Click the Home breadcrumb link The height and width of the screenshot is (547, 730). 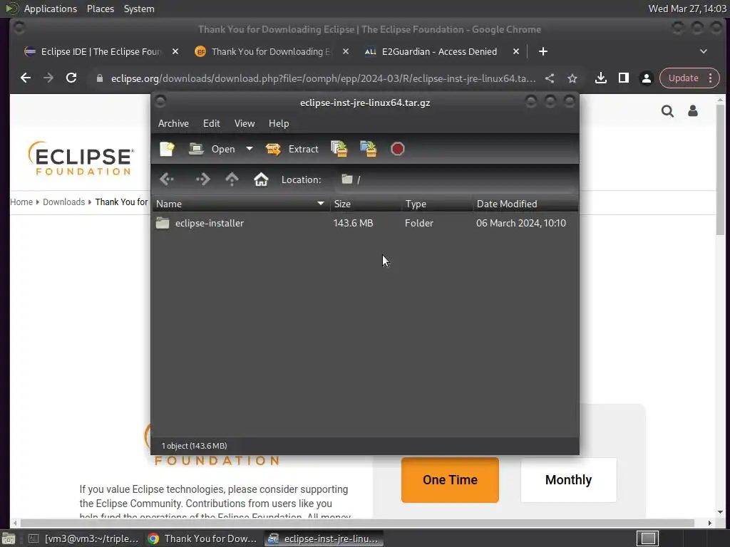pos(21,202)
